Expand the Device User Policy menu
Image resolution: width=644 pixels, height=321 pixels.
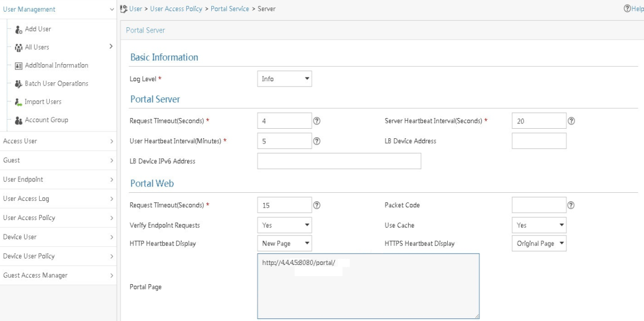coord(111,256)
